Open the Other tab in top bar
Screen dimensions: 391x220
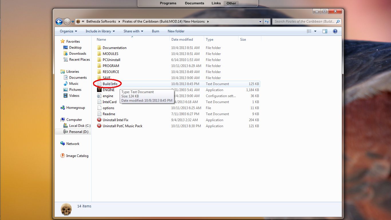tap(231, 3)
